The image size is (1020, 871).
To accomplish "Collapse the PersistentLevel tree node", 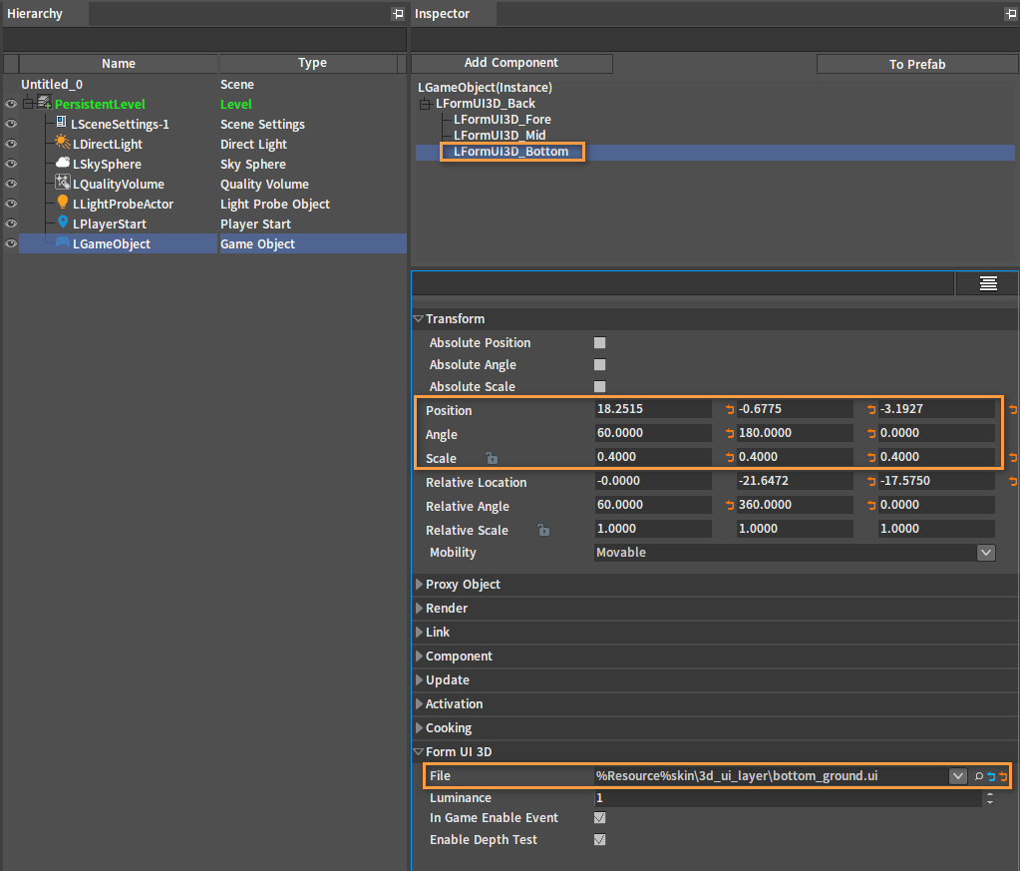I will pyautogui.click(x=28, y=104).
